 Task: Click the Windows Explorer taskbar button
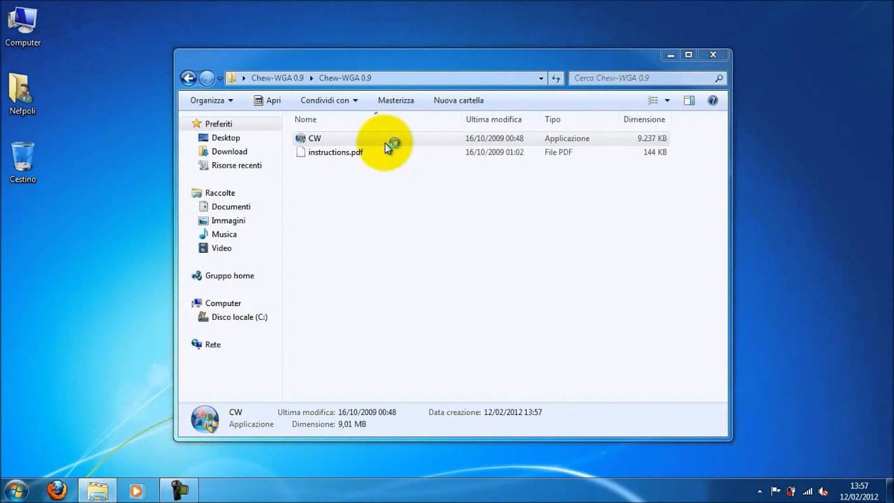coord(98,490)
